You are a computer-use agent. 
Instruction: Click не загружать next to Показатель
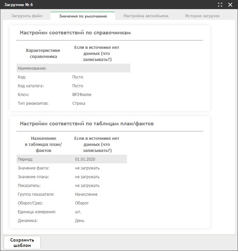click(x=87, y=186)
